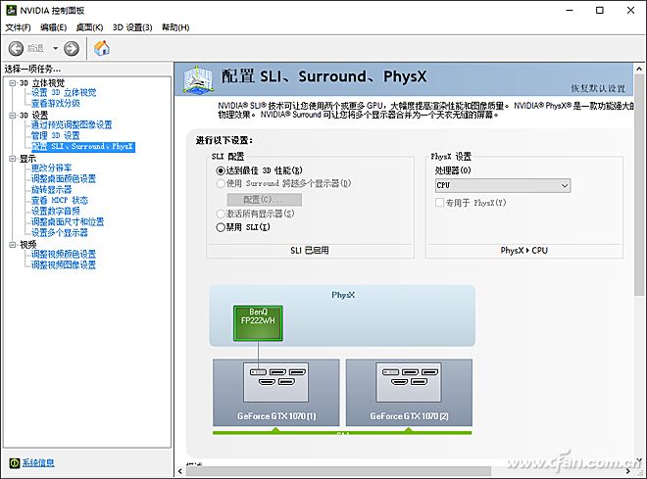
Task: Go to the Home page icon
Action: 102,48
